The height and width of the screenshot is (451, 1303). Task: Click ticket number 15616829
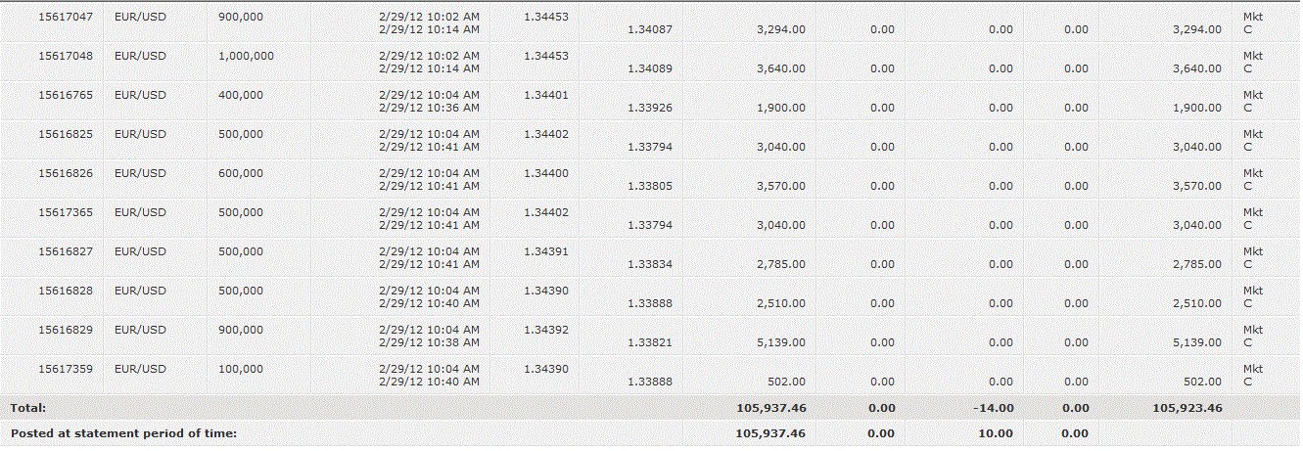pyautogui.click(x=65, y=331)
